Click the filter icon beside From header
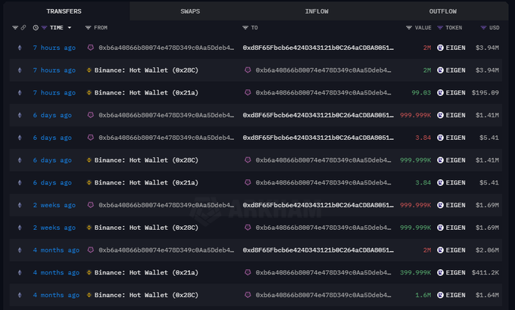Viewport: 515px width, 310px height. [x=88, y=28]
